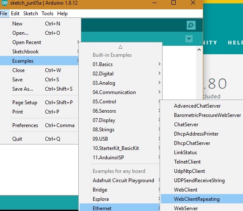Select the Ethernet examples entry
The image size is (243, 211).
[x=120, y=208]
